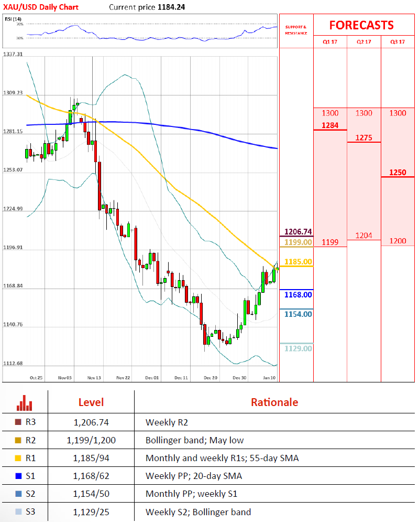Click the R1 yellow color swatch
Screen dimensions: 419x522
tap(19, 458)
